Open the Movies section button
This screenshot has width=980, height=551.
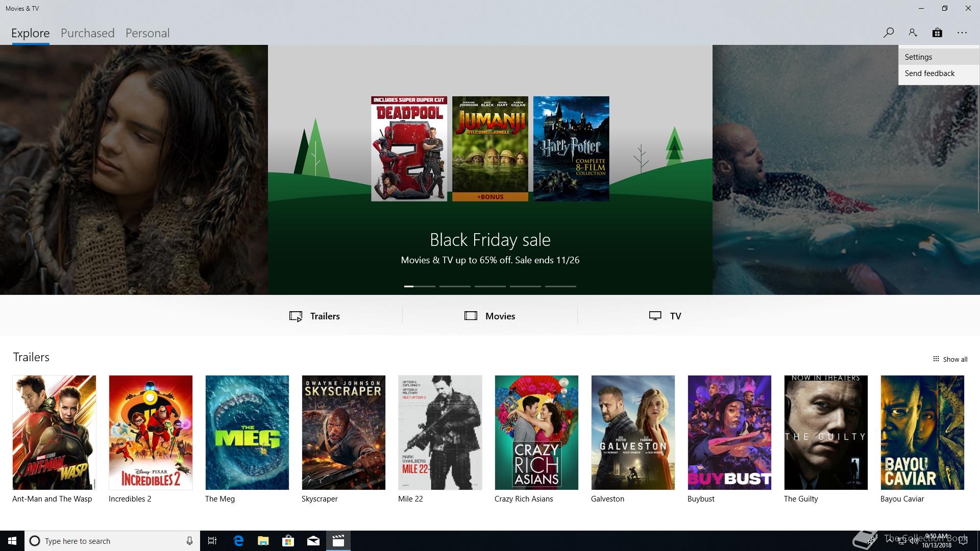pos(489,316)
